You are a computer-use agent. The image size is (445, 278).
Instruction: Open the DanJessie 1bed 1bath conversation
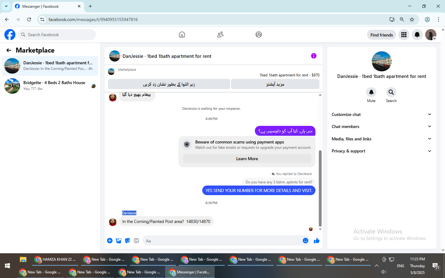(50, 66)
